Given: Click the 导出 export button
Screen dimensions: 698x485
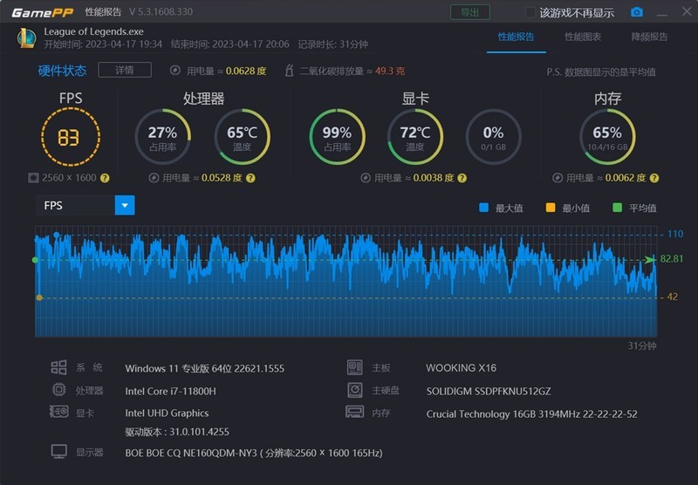Looking at the screenshot, I should tap(470, 12).
